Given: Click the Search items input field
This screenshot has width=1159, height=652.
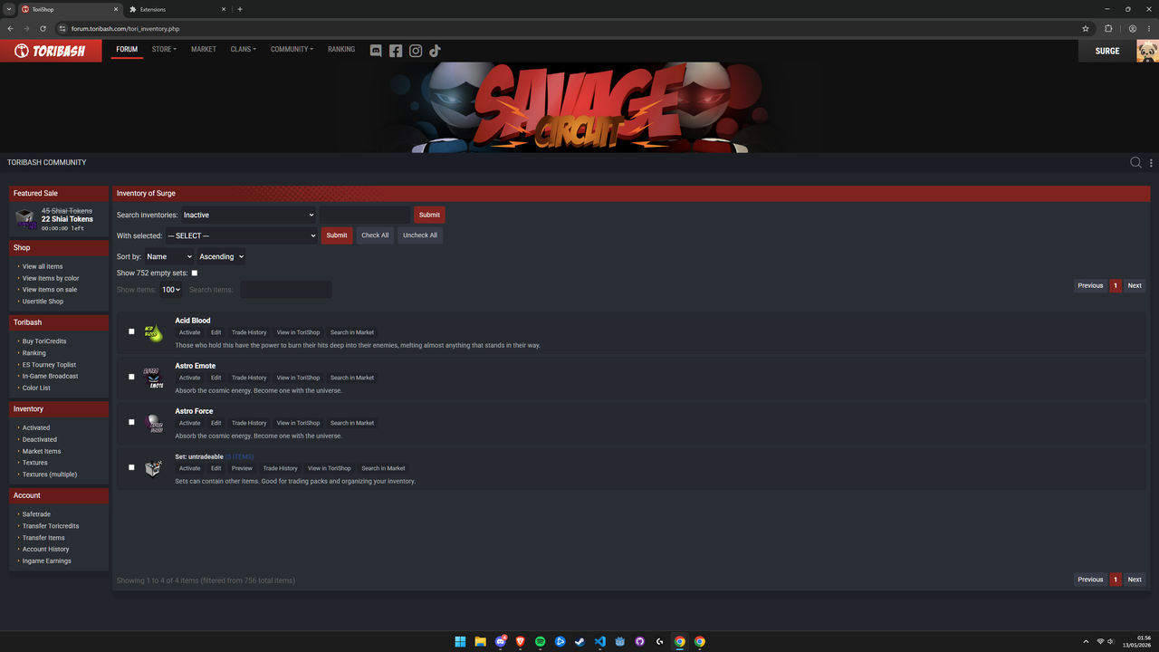Looking at the screenshot, I should click(285, 290).
